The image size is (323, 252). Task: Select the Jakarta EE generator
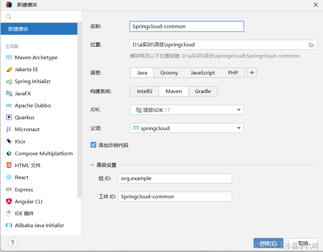click(28, 69)
